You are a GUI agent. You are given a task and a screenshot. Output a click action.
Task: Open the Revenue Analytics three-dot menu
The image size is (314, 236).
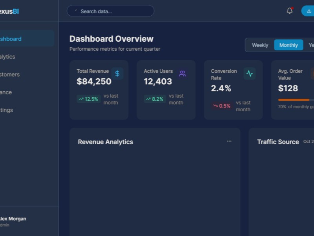pos(229,141)
